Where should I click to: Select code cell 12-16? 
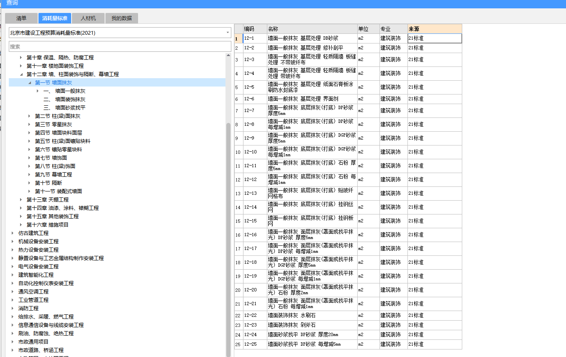(255, 235)
